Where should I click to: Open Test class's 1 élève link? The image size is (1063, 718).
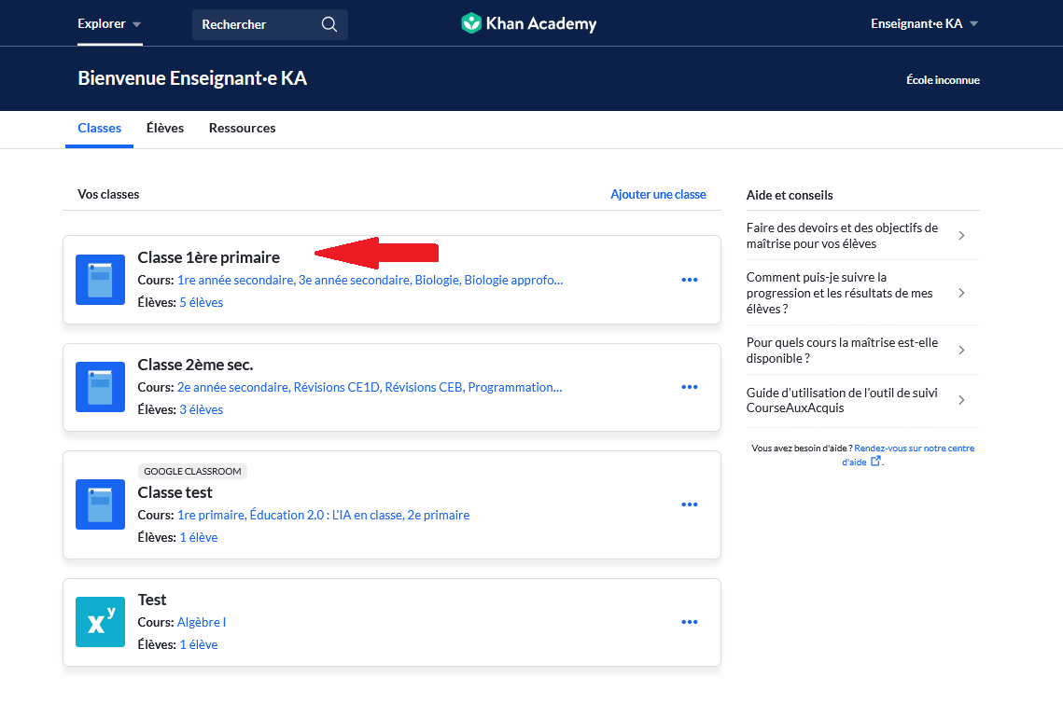point(199,644)
